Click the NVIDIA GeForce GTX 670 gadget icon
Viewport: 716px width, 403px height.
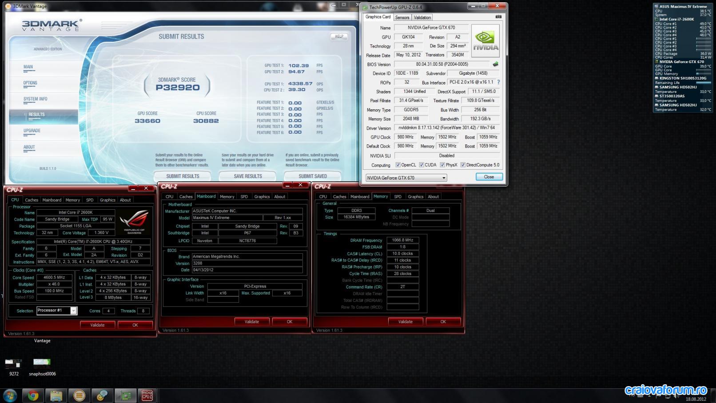[x=656, y=62]
